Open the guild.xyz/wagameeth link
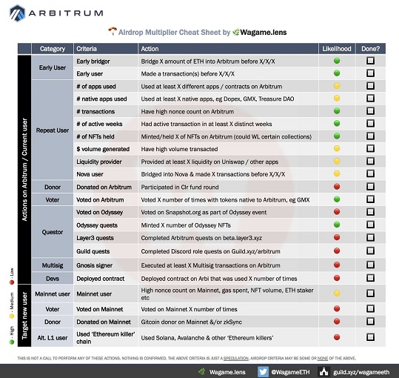 [x=361, y=372]
